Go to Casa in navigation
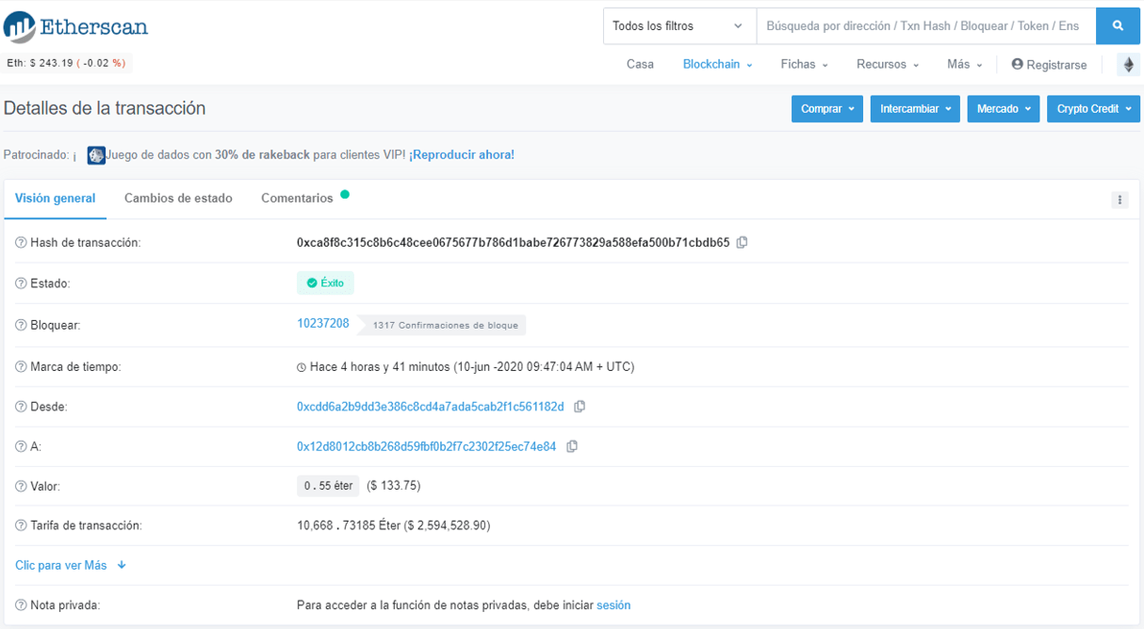1144x629 pixels. (640, 64)
